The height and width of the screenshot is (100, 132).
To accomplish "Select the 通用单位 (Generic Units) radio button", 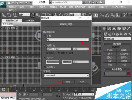I will (x=45, y=67).
